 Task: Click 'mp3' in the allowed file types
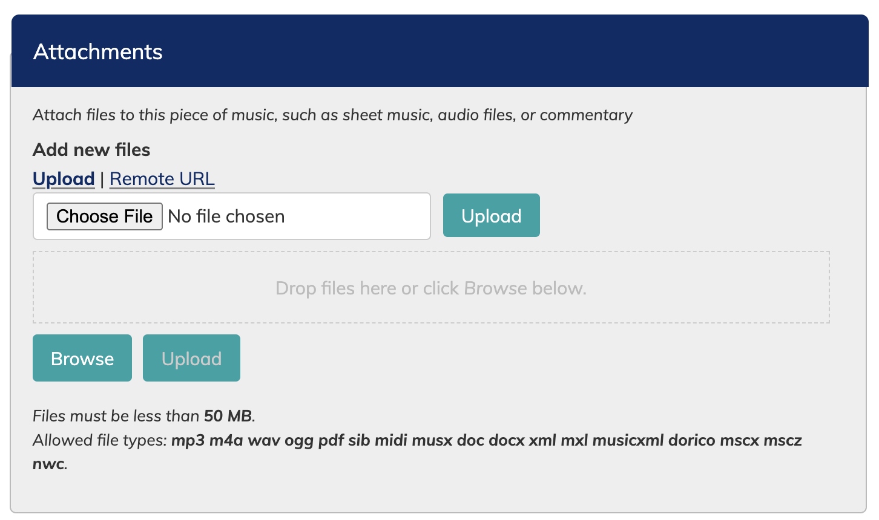[x=188, y=440]
